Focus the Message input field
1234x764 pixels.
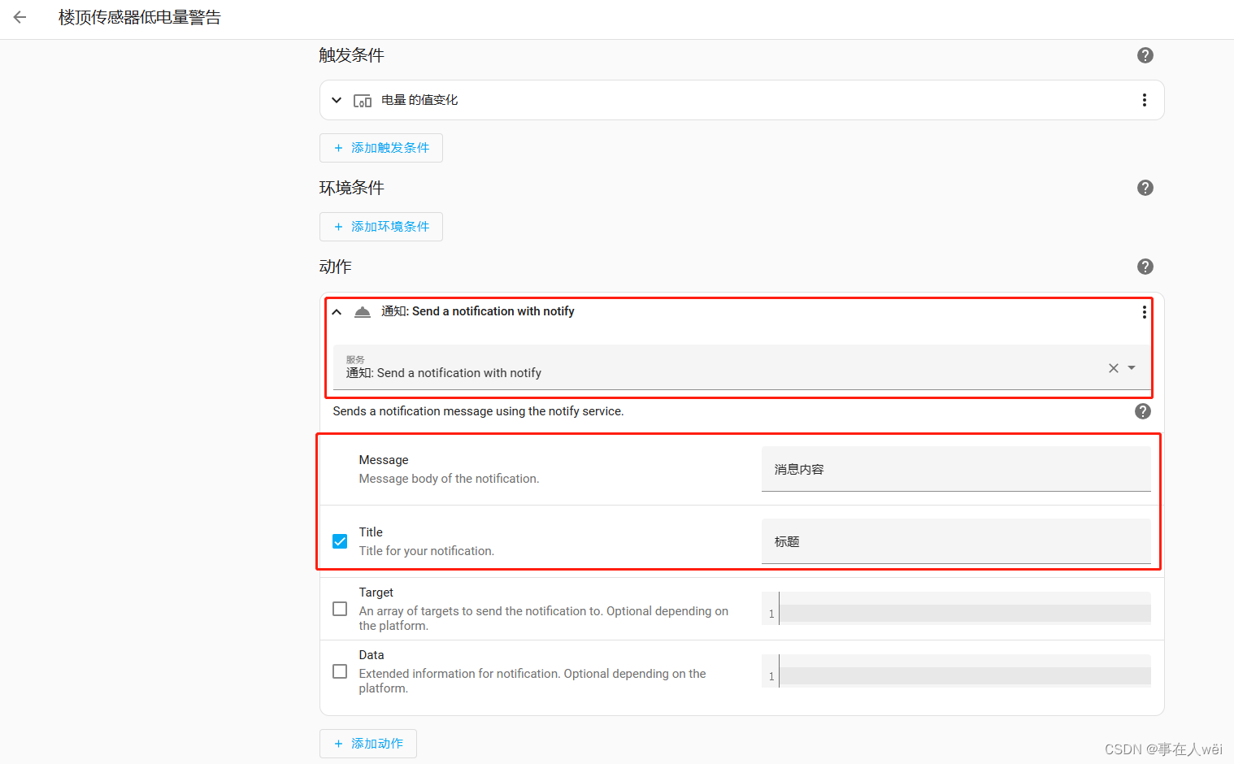point(956,469)
